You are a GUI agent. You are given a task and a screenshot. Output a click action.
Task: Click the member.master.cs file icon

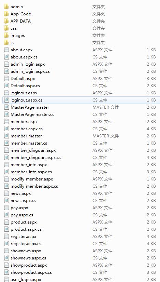pos(6,143)
